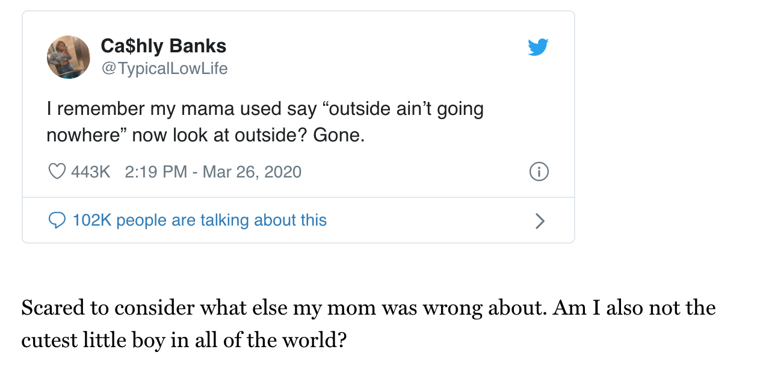
Task: Open the tweet info circle icon
Action: 539,172
